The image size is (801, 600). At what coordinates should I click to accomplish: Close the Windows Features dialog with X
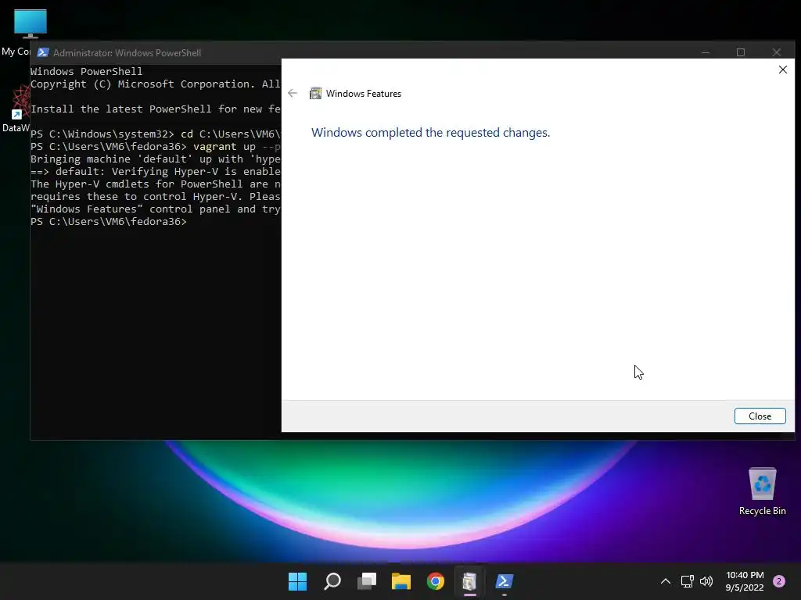(782, 70)
